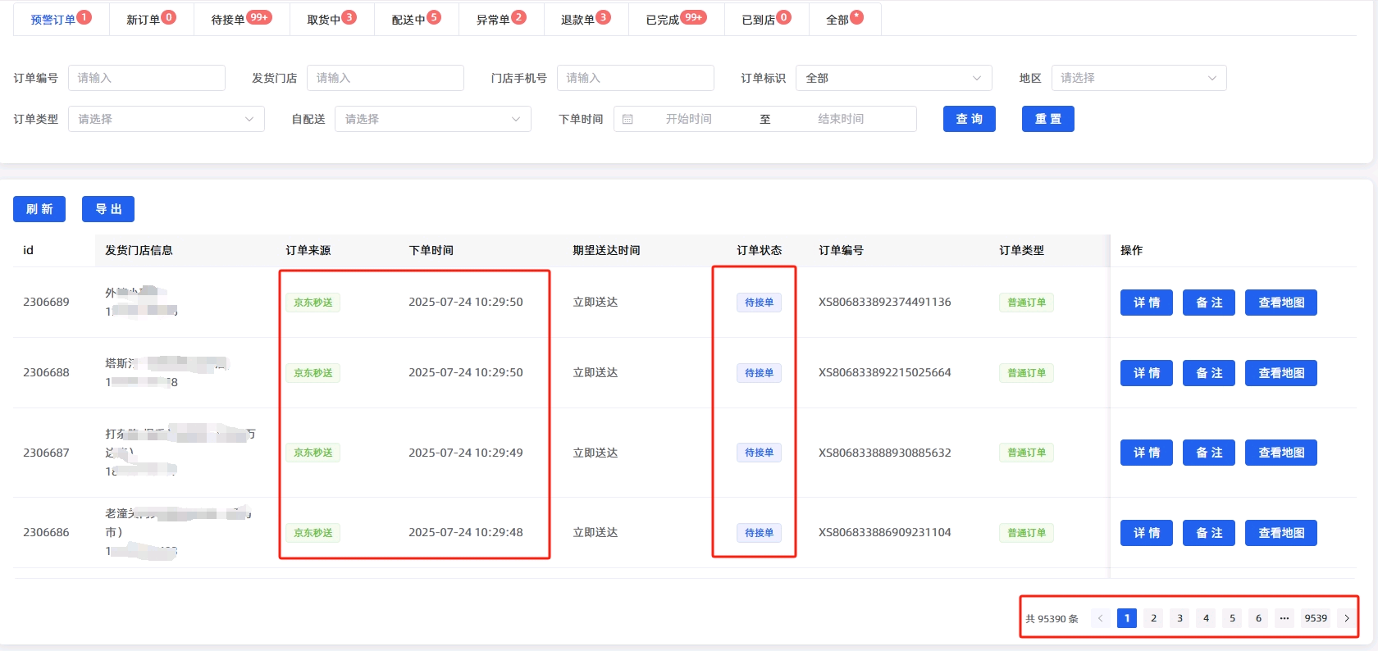
Task: Open 详情 for order 2306687
Action: pos(1147,453)
